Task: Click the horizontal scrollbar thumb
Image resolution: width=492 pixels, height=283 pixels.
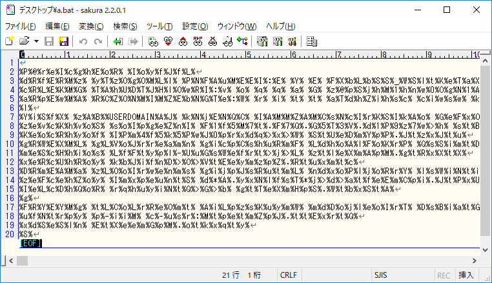Action: (22, 260)
